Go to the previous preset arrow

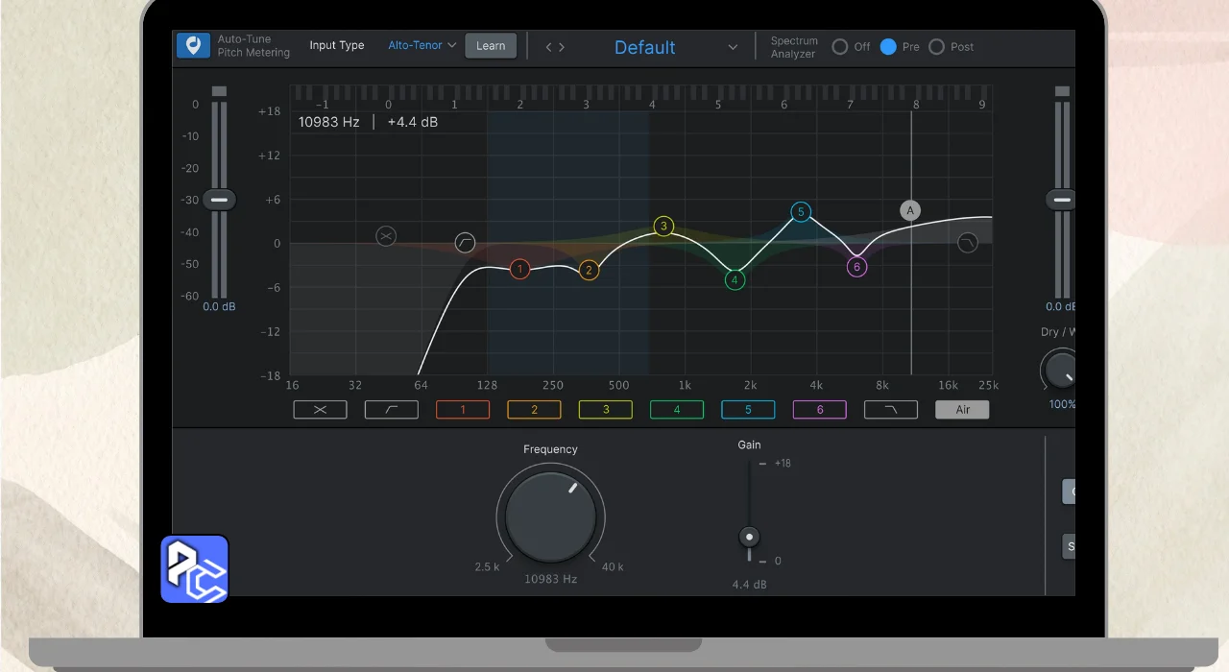tap(549, 47)
